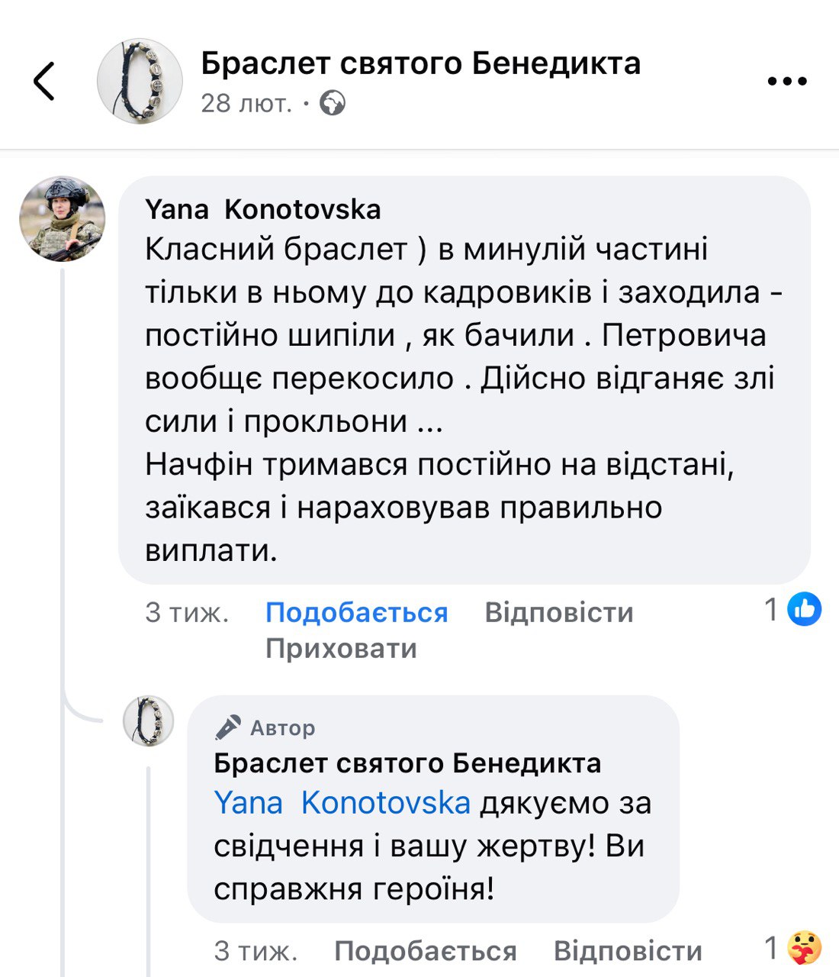Tap 'Відповісти' under the author's reply
This screenshot has width=839, height=977.
[x=628, y=950]
